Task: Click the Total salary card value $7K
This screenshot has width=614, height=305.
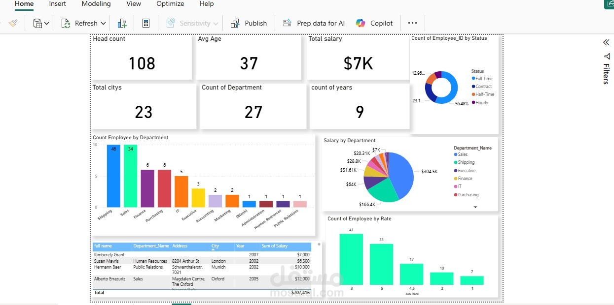Action: point(359,63)
